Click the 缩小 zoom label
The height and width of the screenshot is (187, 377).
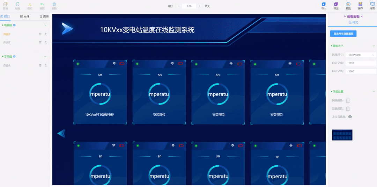[171, 6]
